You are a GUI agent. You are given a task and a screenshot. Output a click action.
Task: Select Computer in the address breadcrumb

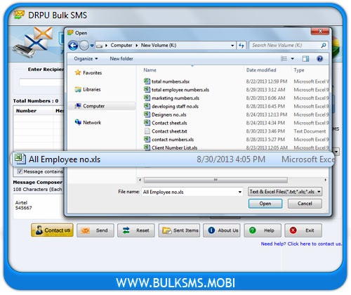[121, 45]
